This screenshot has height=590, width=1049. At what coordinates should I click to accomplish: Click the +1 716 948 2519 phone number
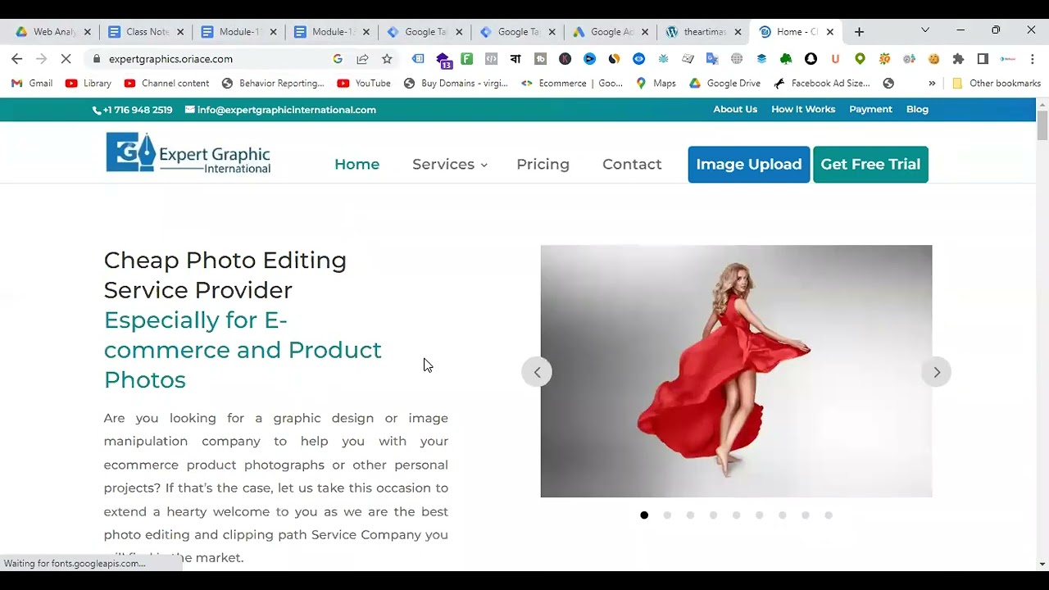133,110
